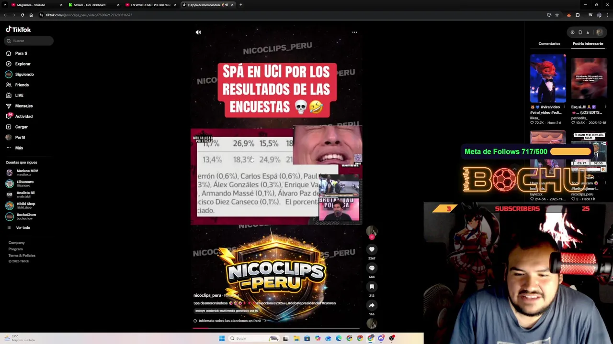Viewport: 613px width, 344px height.
Task: Focus the TikTok Buscar search field
Action: tap(29, 41)
